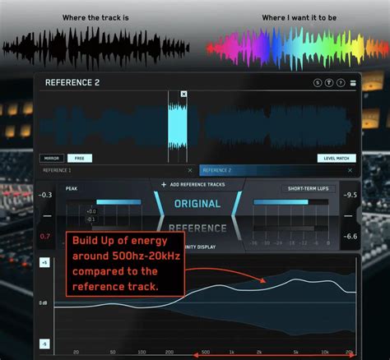Click the bright highlighted waveform loop section
This screenshot has height=360, width=390.
coord(178,127)
